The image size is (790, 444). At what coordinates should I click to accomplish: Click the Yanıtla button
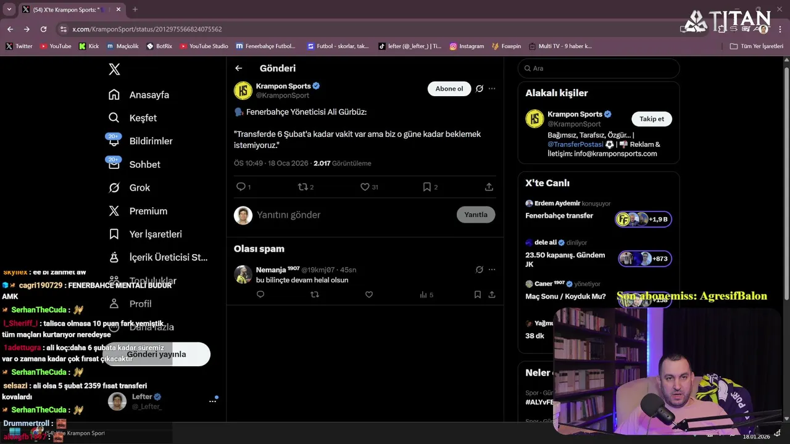tap(476, 215)
